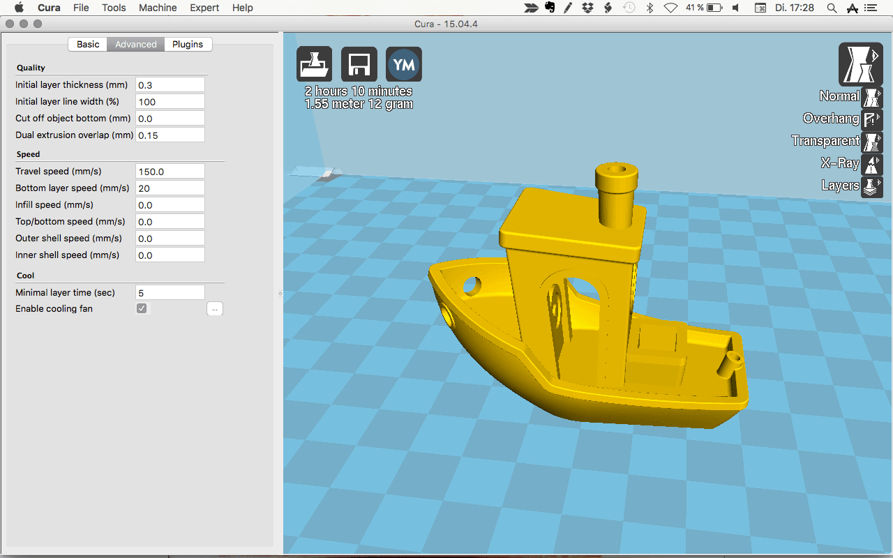The image size is (893, 558).
Task: Open Bluetooth status menu
Action: tap(650, 8)
